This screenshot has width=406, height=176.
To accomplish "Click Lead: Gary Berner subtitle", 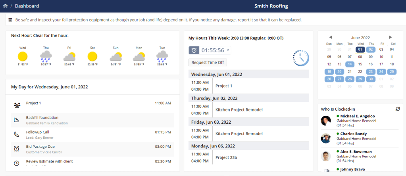I will click(40, 138).
